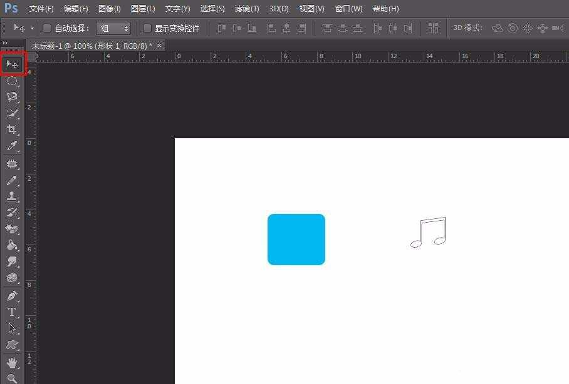Select the Eyedropper tool
Screen dimensions: 569x384
tap(11, 146)
